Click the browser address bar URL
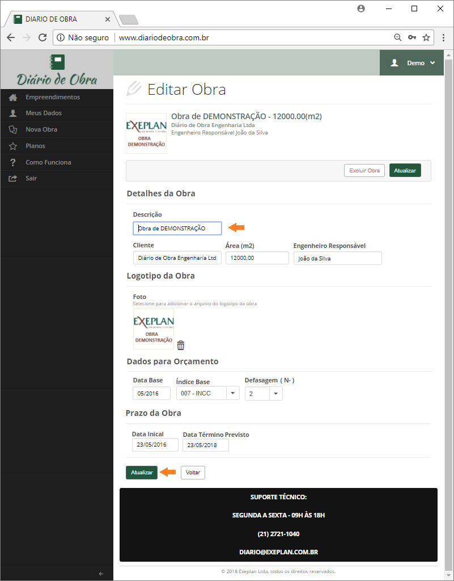 click(164, 37)
